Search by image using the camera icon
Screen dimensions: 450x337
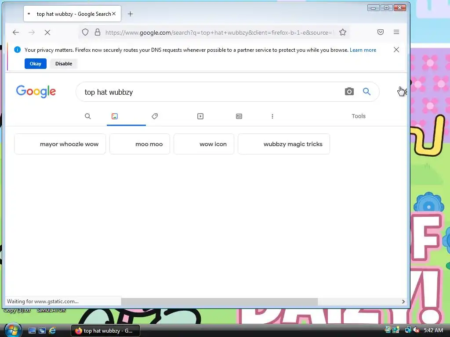[x=349, y=91]
